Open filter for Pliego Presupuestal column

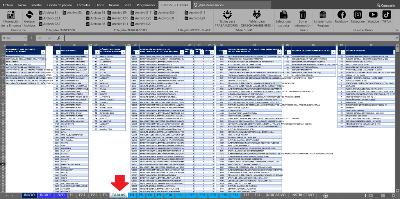[279, 52]
